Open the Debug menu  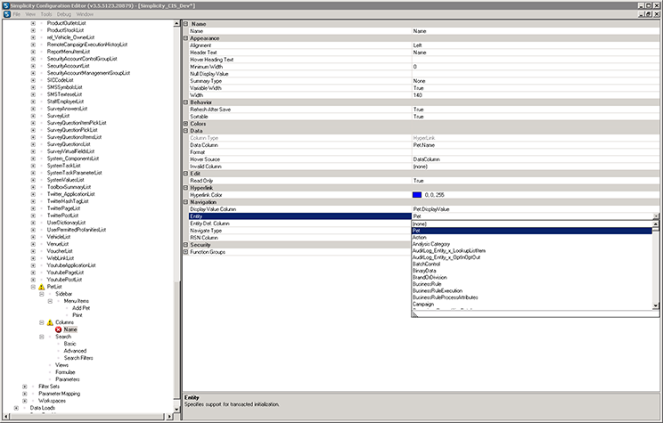[64, 14]
